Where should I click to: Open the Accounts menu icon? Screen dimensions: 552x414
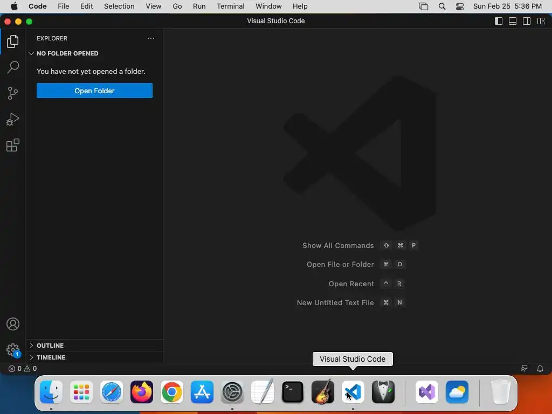pos(13,324)
